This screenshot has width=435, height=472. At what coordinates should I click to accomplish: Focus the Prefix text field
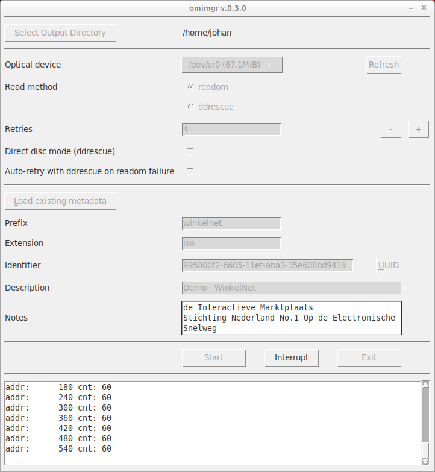(231, 223)
